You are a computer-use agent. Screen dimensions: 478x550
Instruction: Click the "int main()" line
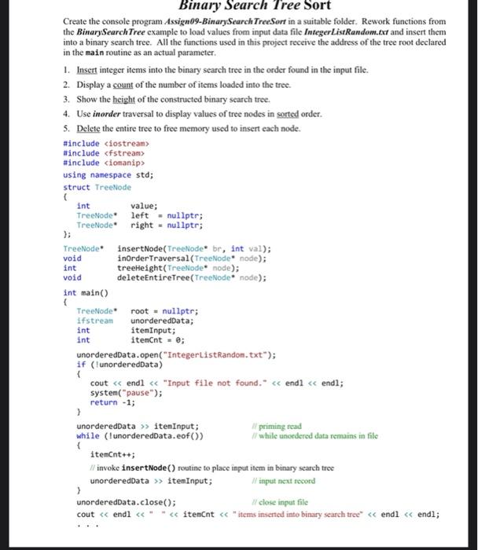click(86, 293)
